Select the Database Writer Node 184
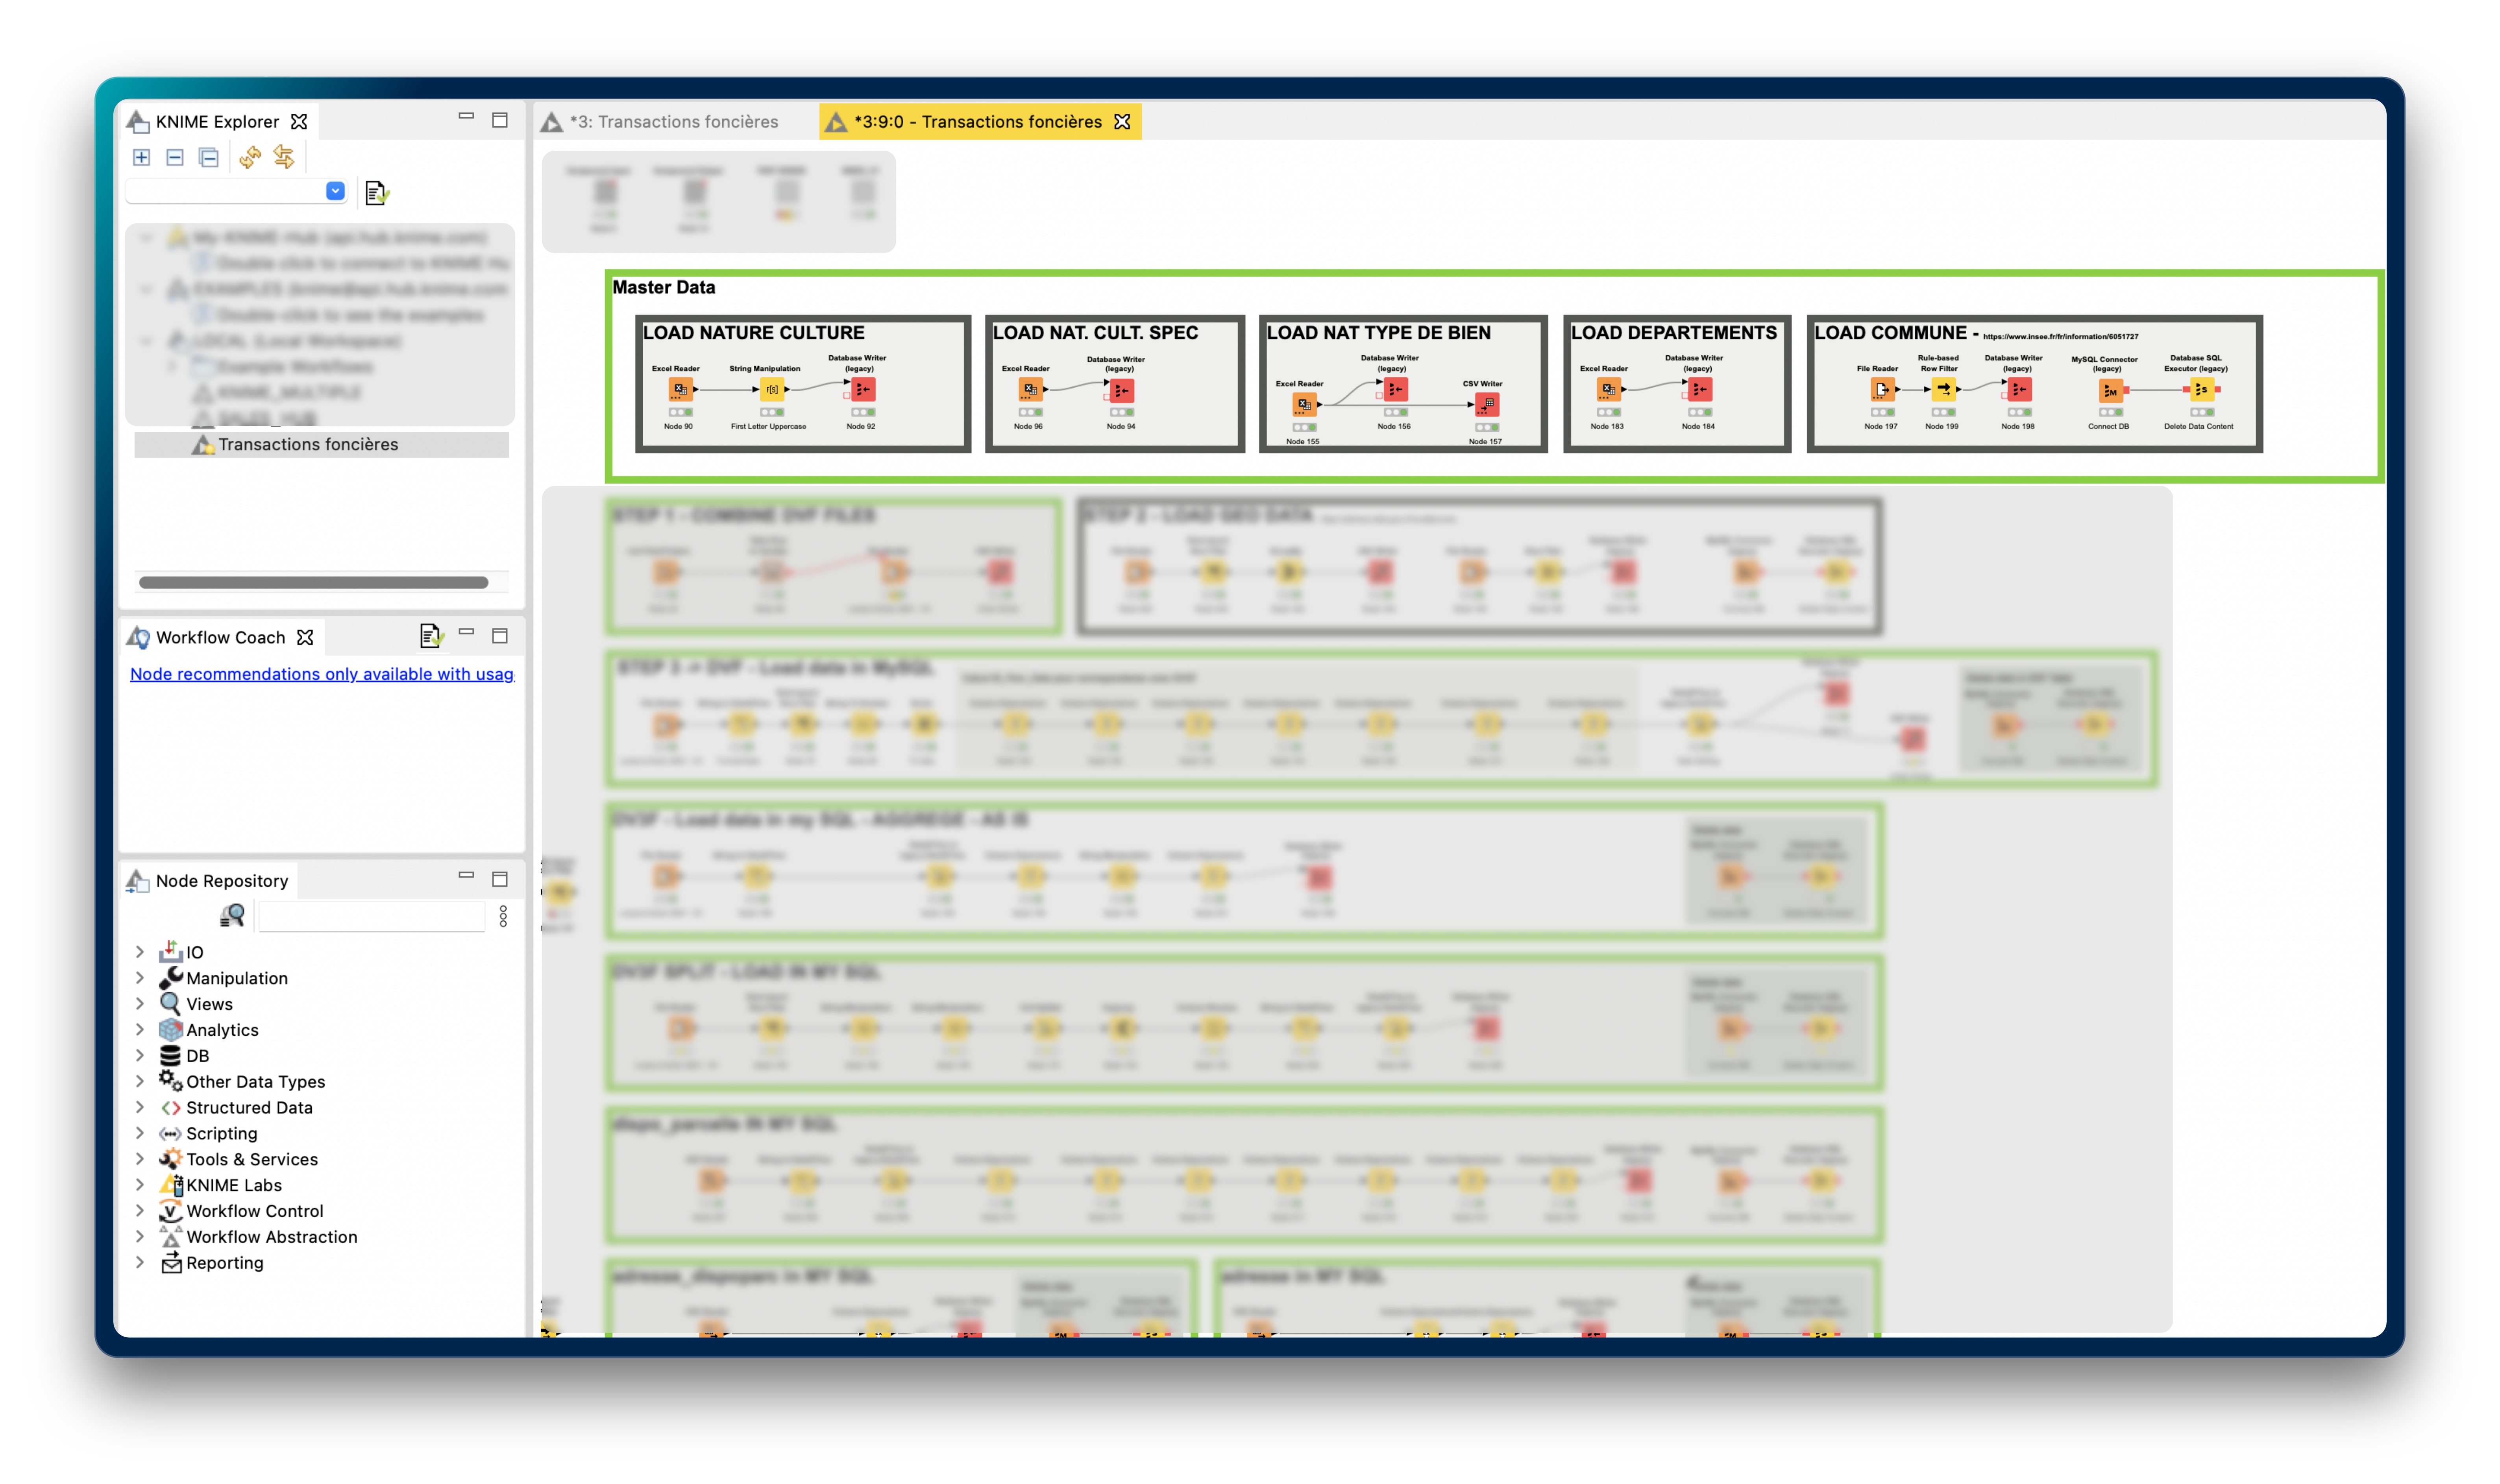Screen dimensions: 2500x1484 [1699, 390]
